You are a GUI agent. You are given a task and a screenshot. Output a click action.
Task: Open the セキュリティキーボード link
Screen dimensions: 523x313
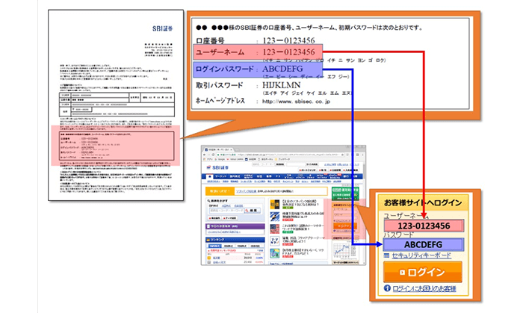click(x=421, y=255)
